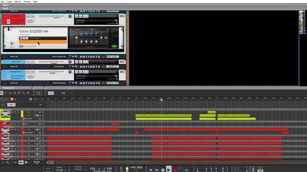Click the MIX label on the Sweeek EX channel
The height and width of the screenshot is (172, 307).
(x=122, y=62)
